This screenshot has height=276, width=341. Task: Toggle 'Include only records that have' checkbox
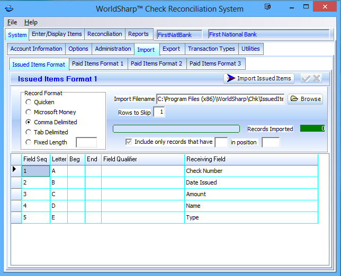(129, 142)
